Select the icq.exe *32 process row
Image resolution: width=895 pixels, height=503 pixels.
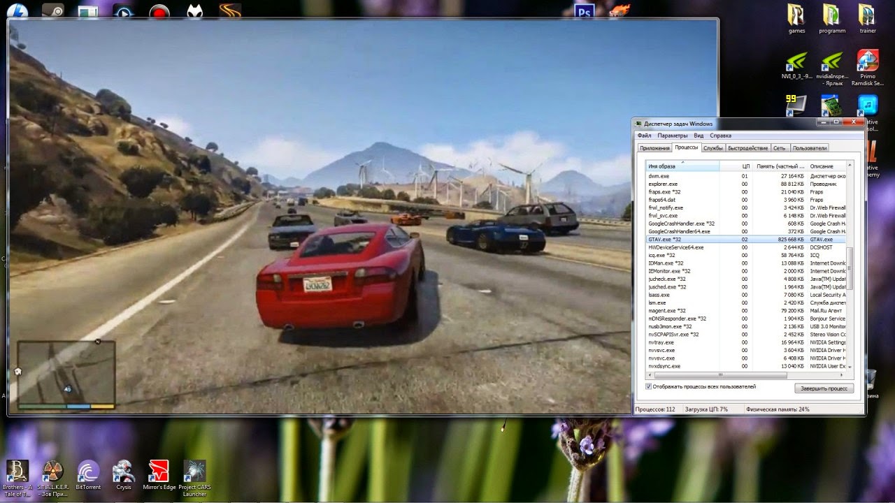click(746, 256)
